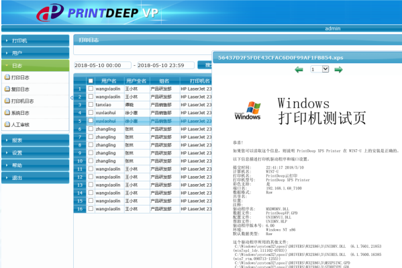
Task: Check the row 4 xuxiaohui checkbox
Action: (x=91, y=112)
